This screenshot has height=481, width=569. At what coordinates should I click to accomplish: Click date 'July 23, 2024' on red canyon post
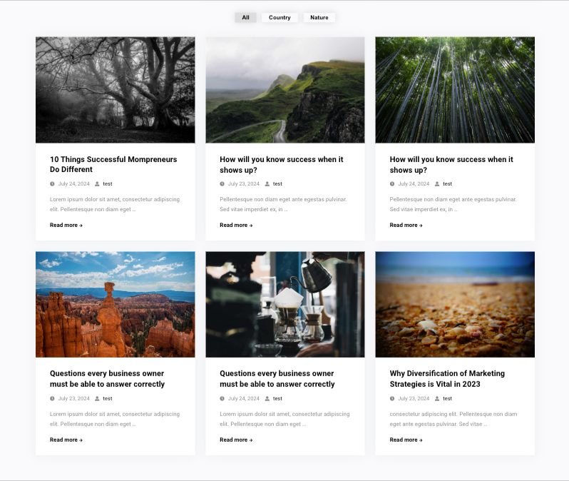pos(73,398)
